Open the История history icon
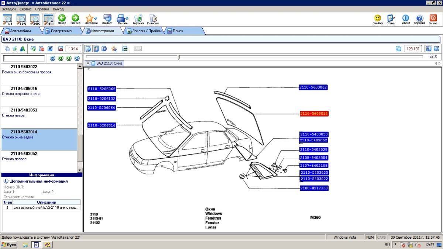Image resolution: width=443 pixels, height=249 pixels. 153,19
